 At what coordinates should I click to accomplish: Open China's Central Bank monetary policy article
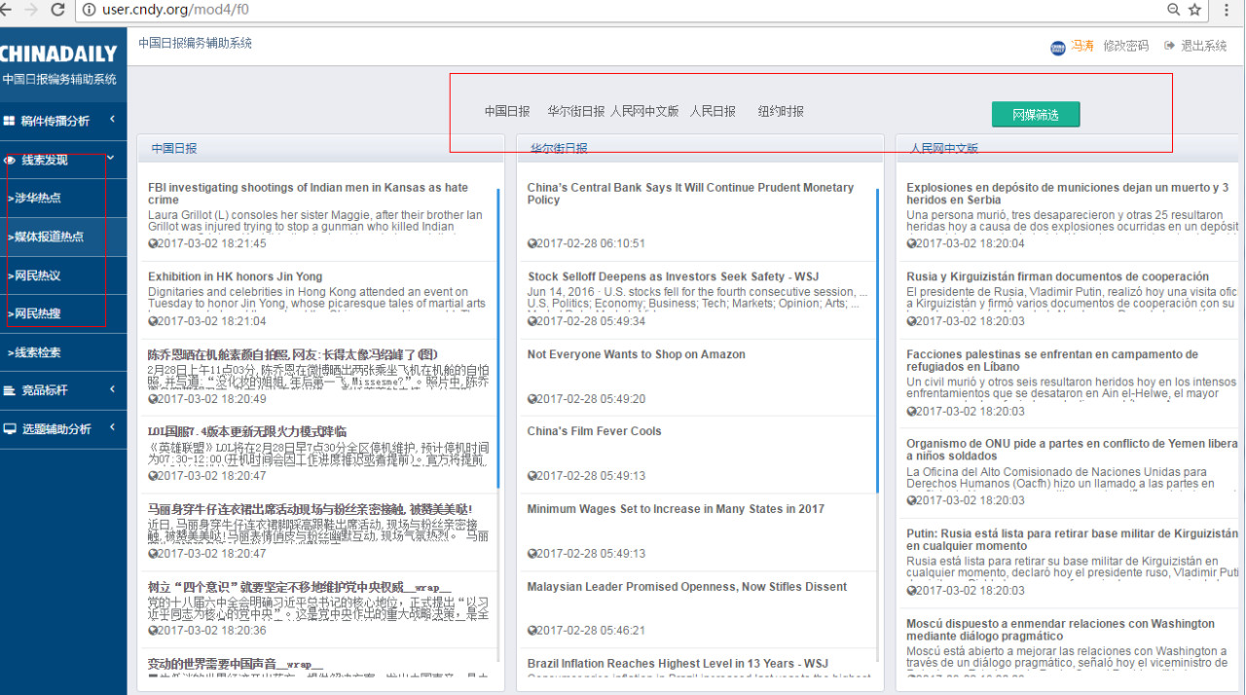[690, 194]
